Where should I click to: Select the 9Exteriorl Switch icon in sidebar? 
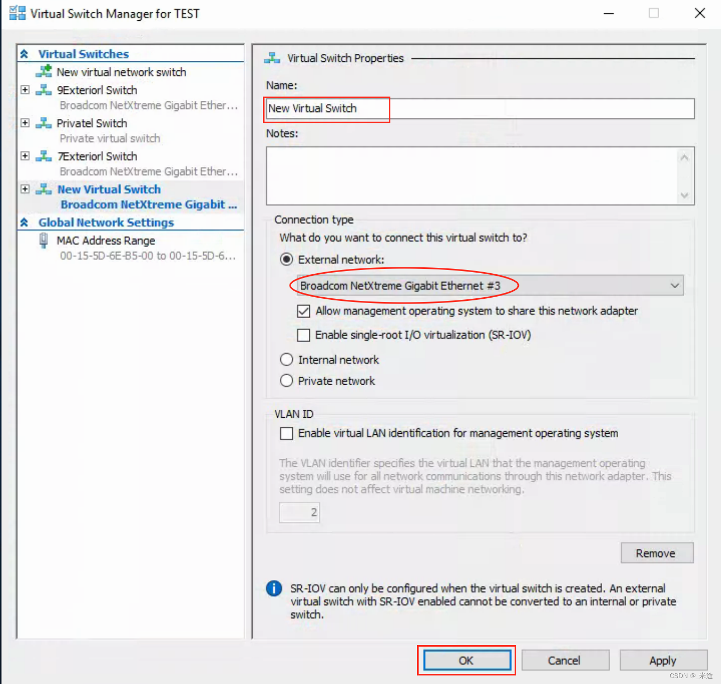click(x=44, y=90)
